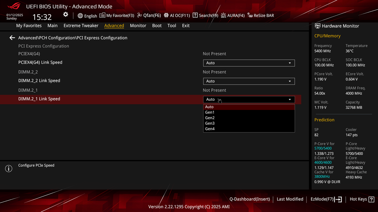This screenshot has height=212, width=378.
Task: Open Search(F9) question icon
Action: (x=195, y=15)
